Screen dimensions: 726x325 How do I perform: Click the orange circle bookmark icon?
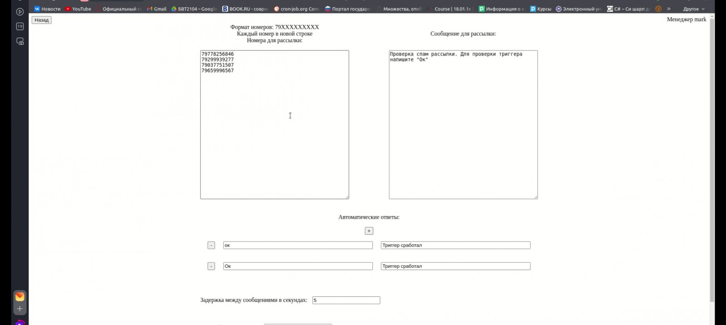point(658,9)
